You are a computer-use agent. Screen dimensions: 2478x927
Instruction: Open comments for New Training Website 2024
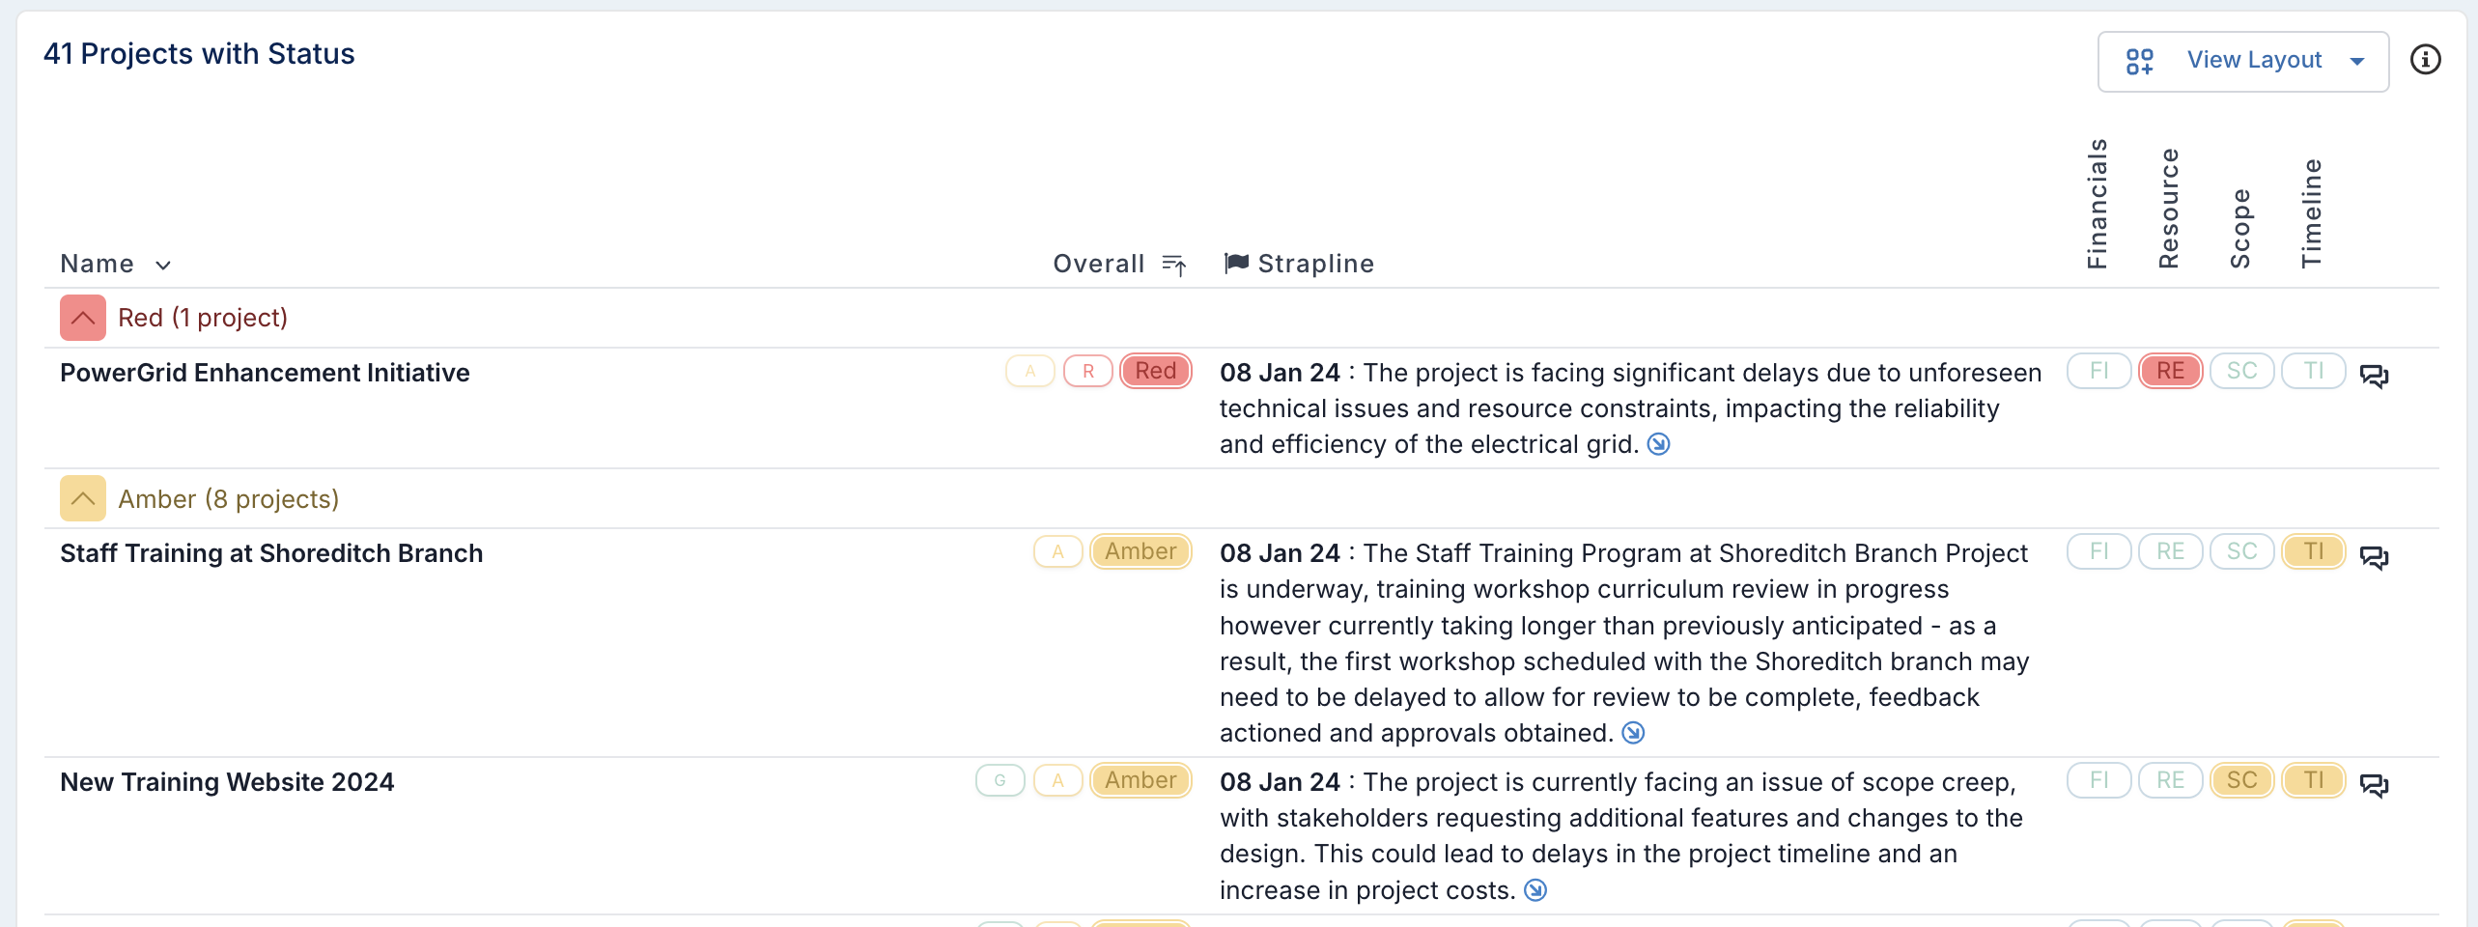tap(2374, 785)
